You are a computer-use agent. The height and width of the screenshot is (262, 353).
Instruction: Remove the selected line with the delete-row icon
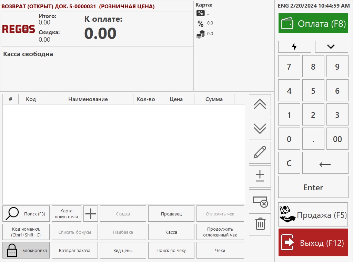pos(260,200)
